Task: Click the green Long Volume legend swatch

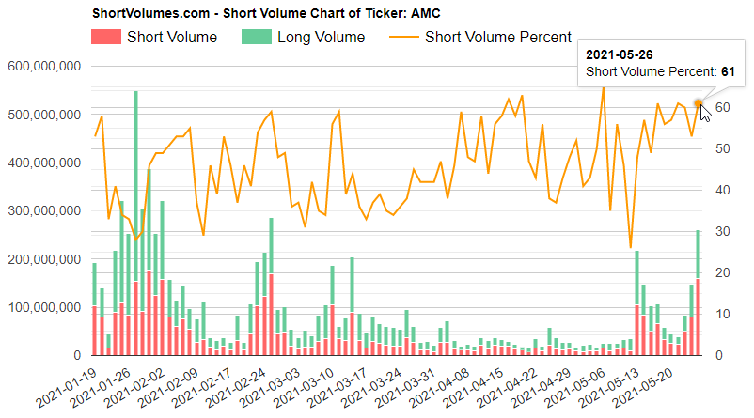Action: 254,38
